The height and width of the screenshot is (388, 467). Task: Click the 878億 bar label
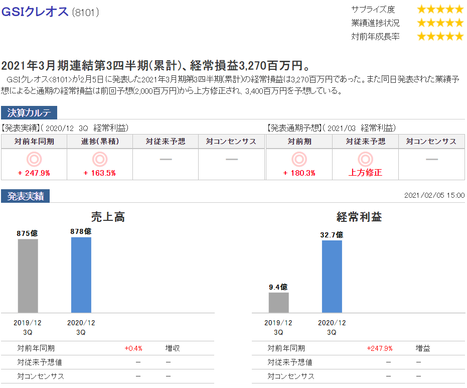tap(81, 231)
